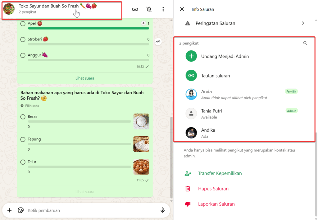The width and height of the screenshot is (318, 220).
Task: Expand Peringatan Saluran chevron
Action: click(x=303, y=23)
